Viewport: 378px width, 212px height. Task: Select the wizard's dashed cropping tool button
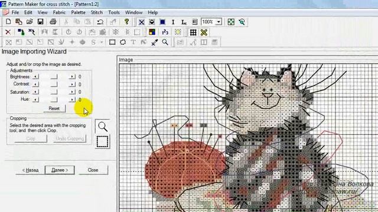point(102,141)
